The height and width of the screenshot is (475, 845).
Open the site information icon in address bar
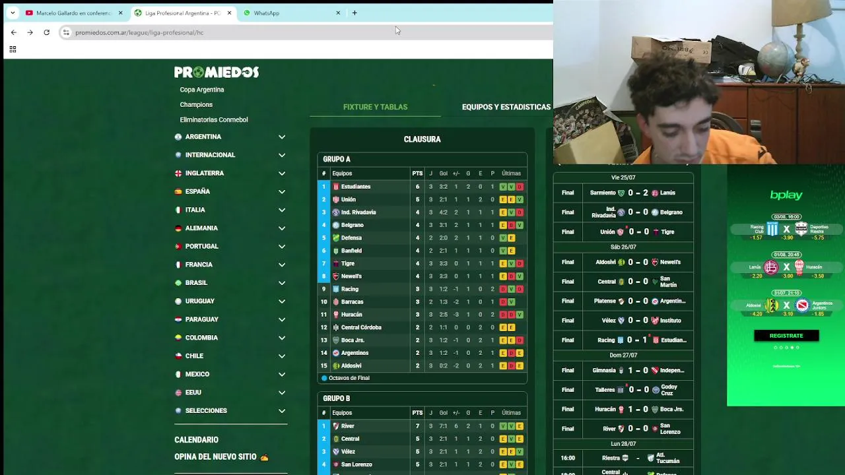coord(66,32)
